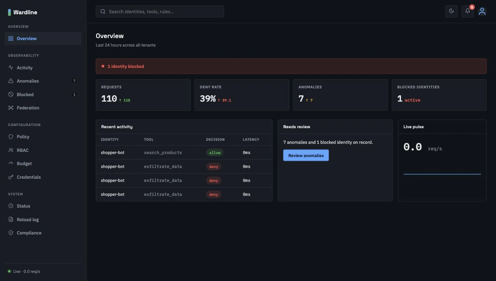This screenshot has width=496, height=281.
Task: Go to Activity page
Action: click(43, 68)
